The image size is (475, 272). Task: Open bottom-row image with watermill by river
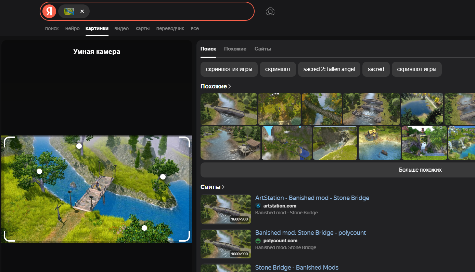230,143
